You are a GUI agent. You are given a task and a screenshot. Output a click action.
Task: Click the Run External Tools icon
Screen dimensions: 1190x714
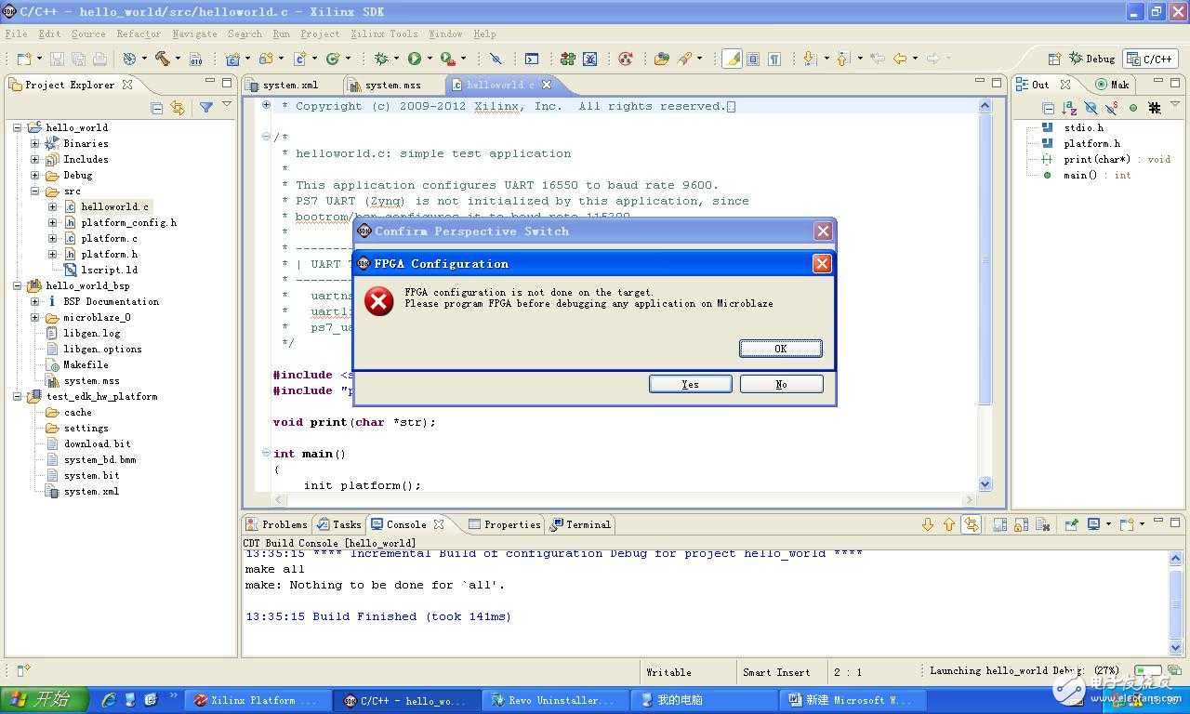tap(447, 59)
